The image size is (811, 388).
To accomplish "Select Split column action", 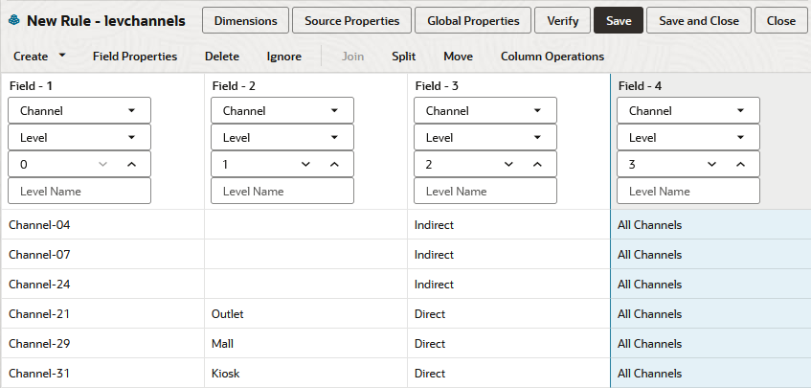I will point(403,57).
